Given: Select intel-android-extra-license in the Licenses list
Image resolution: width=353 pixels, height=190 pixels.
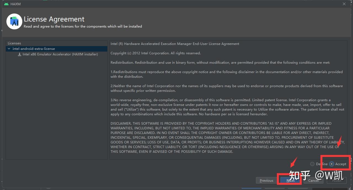Looking at the screenshot, I should click(x=56, y=49).
